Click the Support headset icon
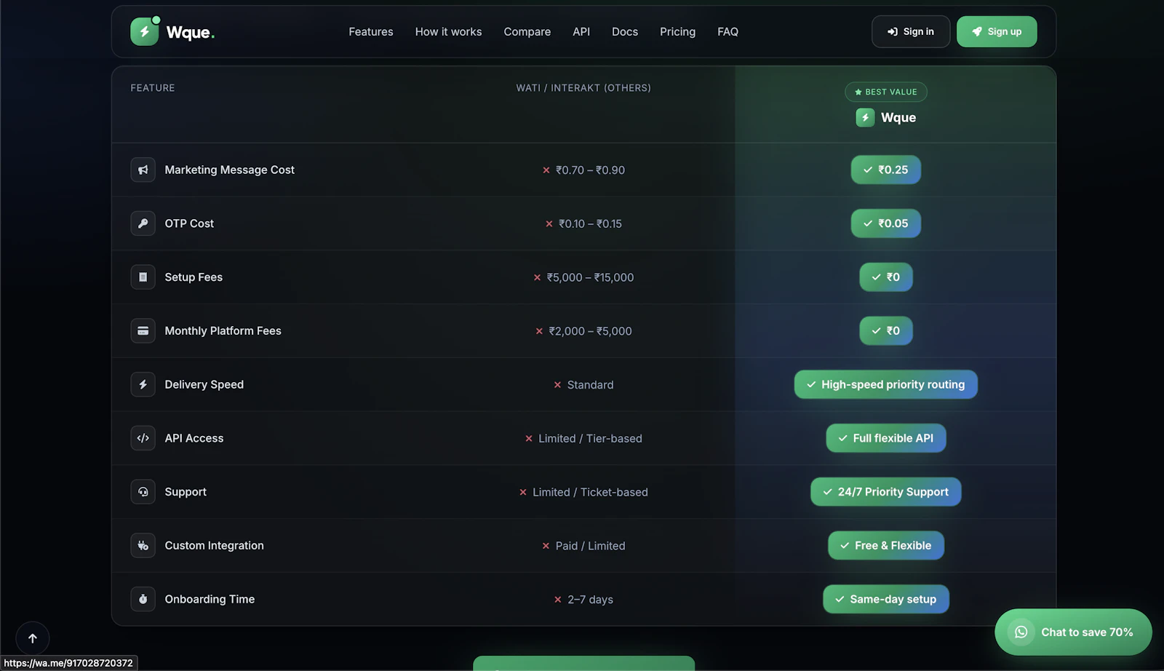The image size is (1164, 671). 143,492
